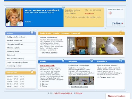The image size is (132, 99).
Task: Open the Fotogalerie preview thumbnail
Action: point(81,81)
